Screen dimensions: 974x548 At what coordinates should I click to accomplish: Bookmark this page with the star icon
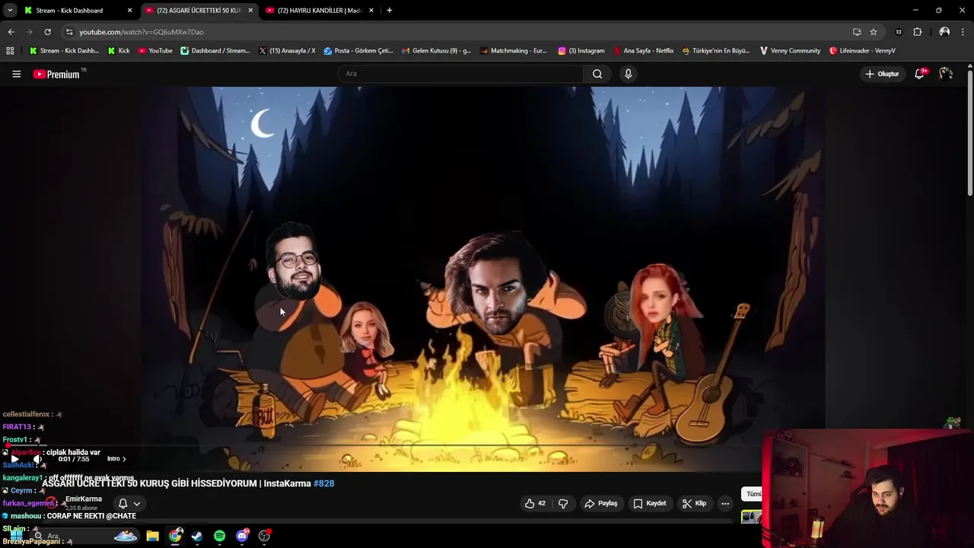(874, 32)
